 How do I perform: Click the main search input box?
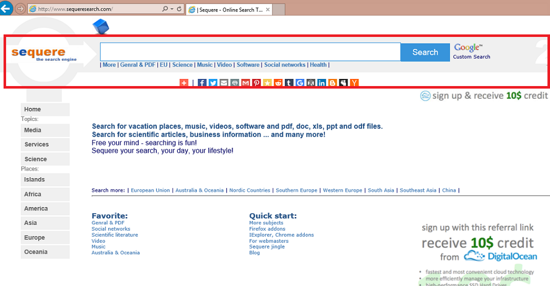[x=250, y=52]
